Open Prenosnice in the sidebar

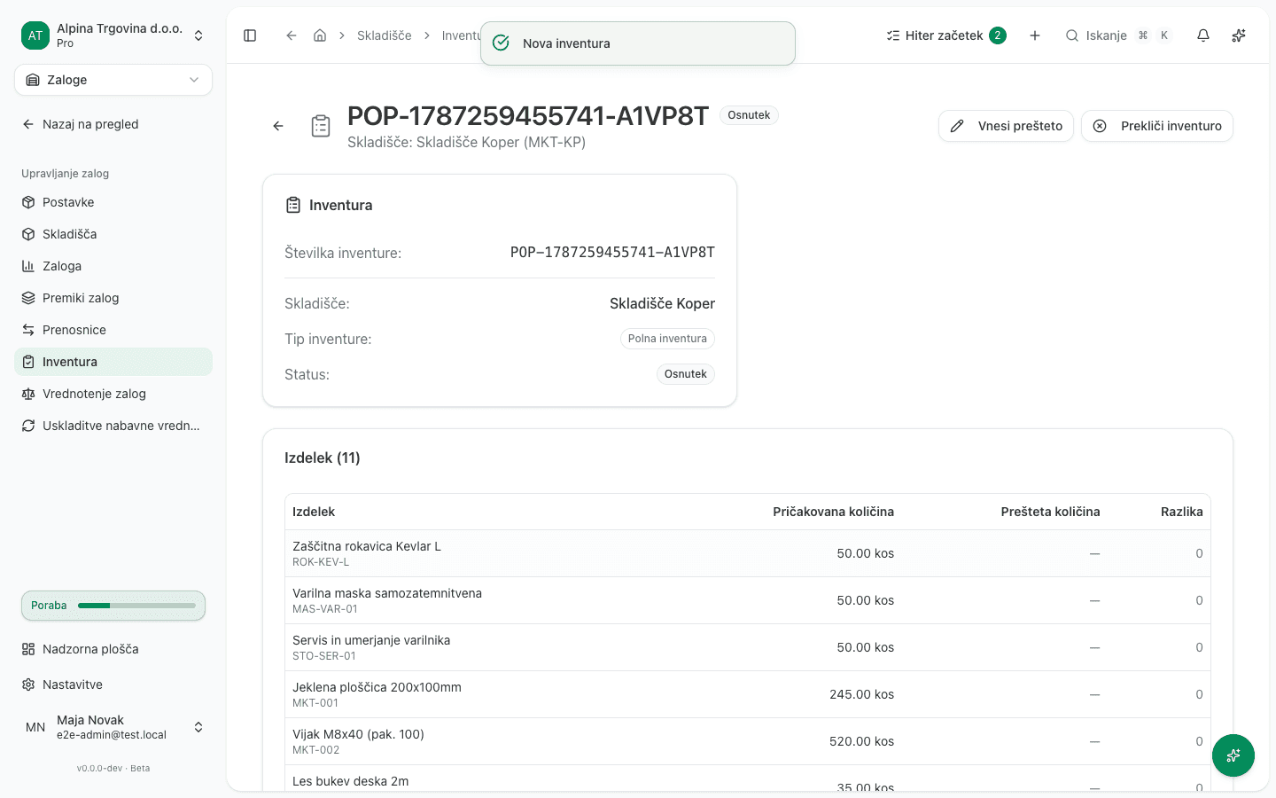pos(113,330)
